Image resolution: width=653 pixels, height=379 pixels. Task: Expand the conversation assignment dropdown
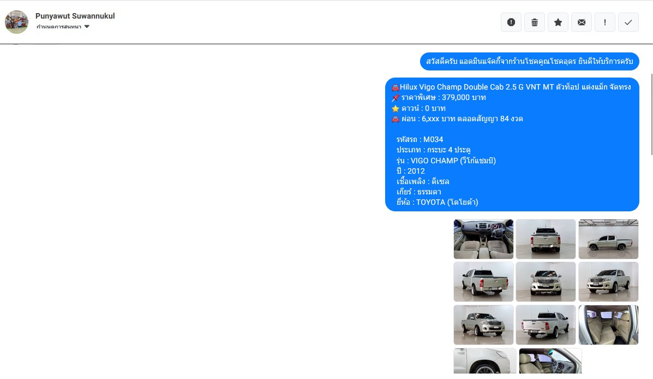(x=63, y=27)
